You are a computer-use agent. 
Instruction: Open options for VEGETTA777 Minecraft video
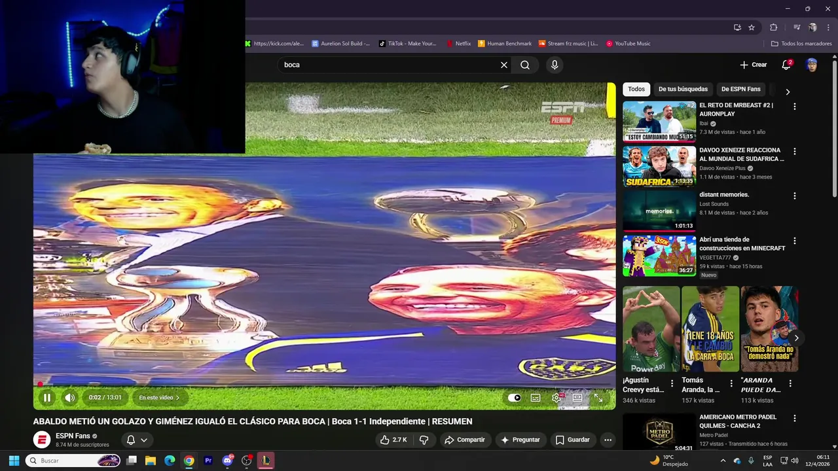tap(795, 241)
